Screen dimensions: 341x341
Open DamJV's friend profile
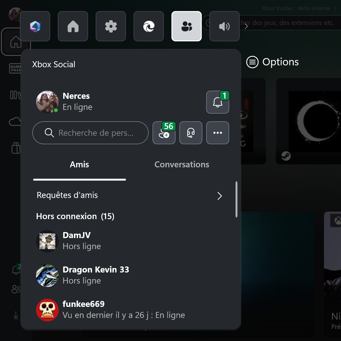77,241
